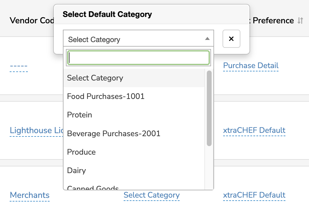Click Select Category link in Merchants row
This screenshot has width=309, height=210.
click(x=151, y=195)
